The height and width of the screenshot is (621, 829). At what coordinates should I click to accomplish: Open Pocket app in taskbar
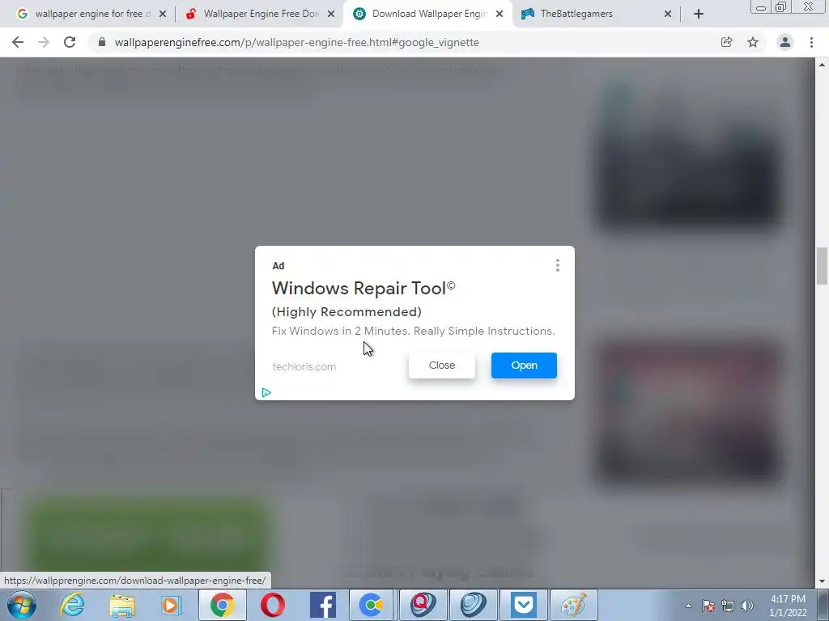pos(524,605)
